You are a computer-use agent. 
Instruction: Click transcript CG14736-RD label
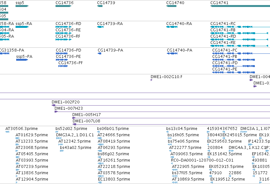[x=68, y=24]
